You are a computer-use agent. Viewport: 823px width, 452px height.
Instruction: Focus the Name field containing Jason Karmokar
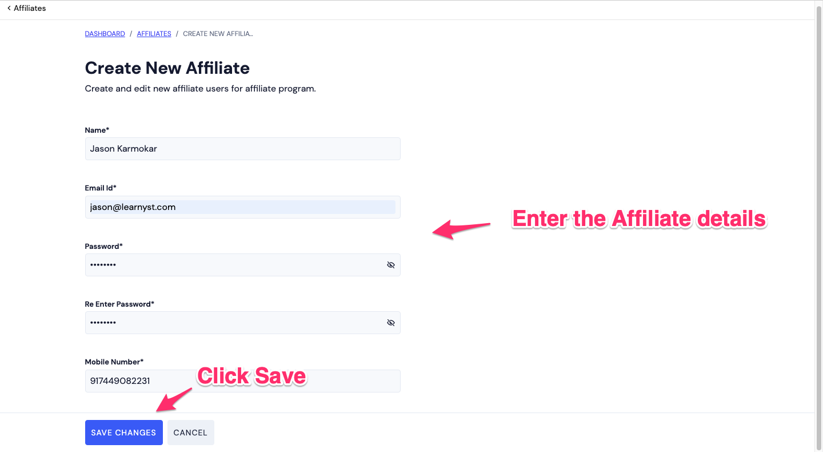pyautogui.click(x=243, y=149)
